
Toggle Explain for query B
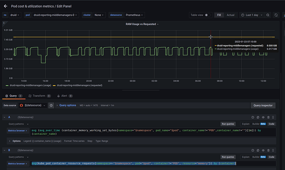point(246,157)
